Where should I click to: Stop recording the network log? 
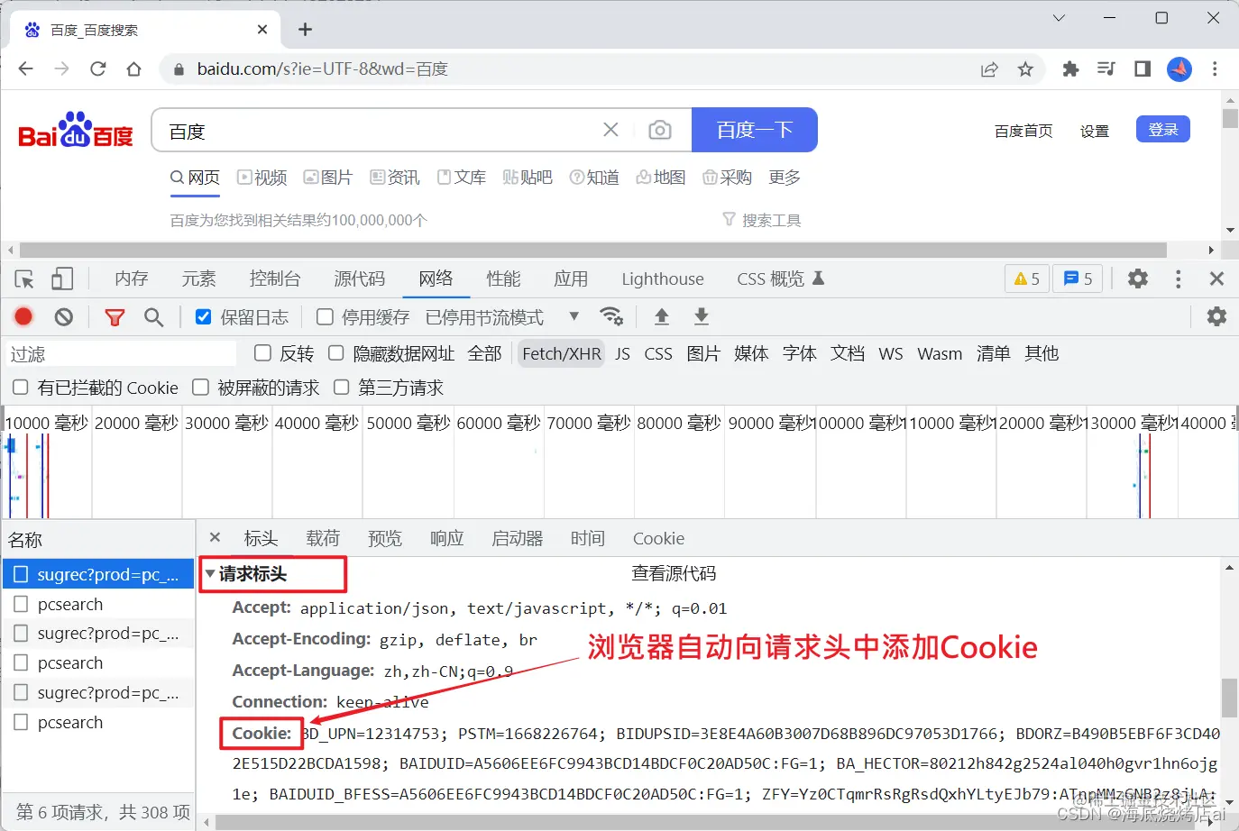(x=23, y=316)
